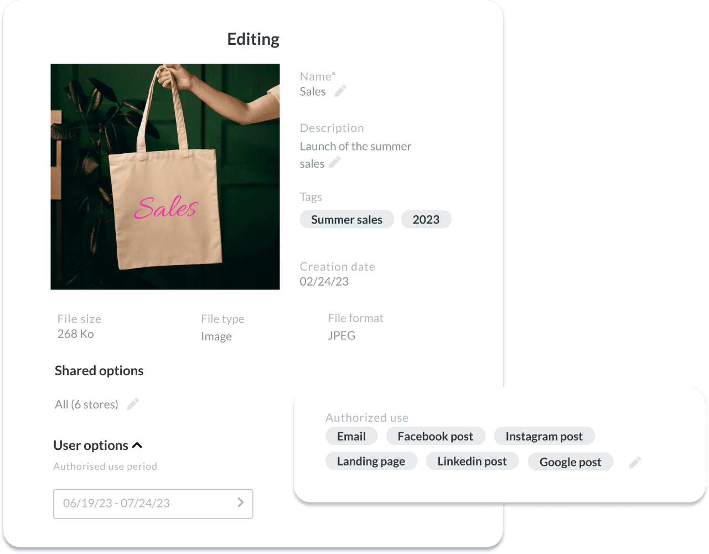Edit shared stores with pencil icon
Image resolution: width=709 pixels, height=554 pixels.
133,404
